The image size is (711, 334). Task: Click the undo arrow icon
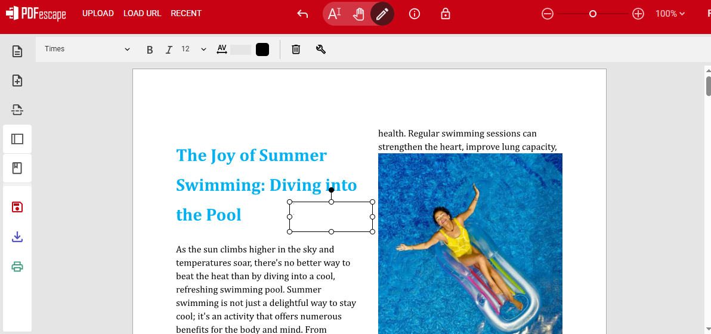[x=302, y=14]
